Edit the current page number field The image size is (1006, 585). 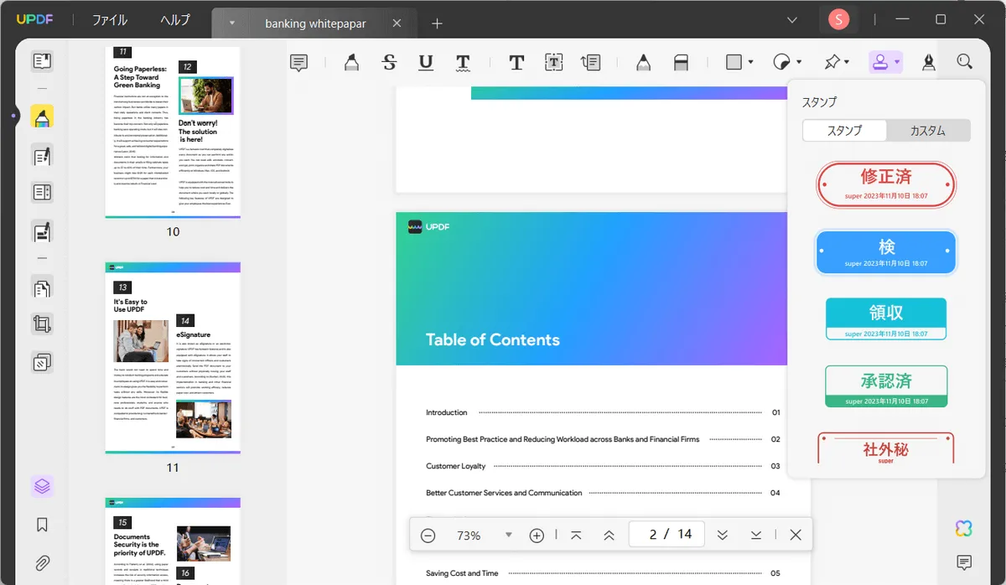coord(666,535)
